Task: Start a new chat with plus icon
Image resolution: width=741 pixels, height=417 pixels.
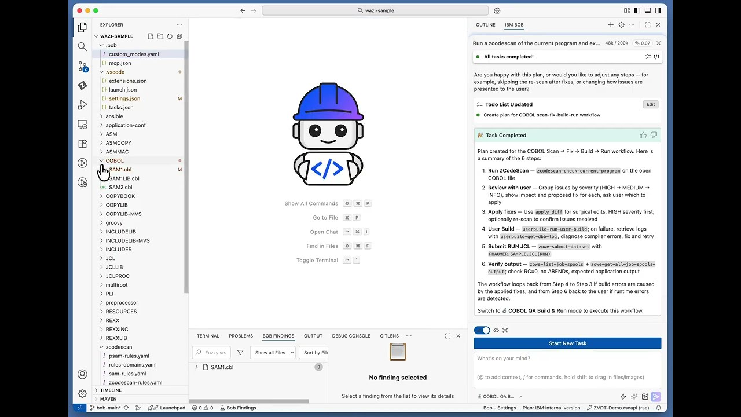Action: 610,25
